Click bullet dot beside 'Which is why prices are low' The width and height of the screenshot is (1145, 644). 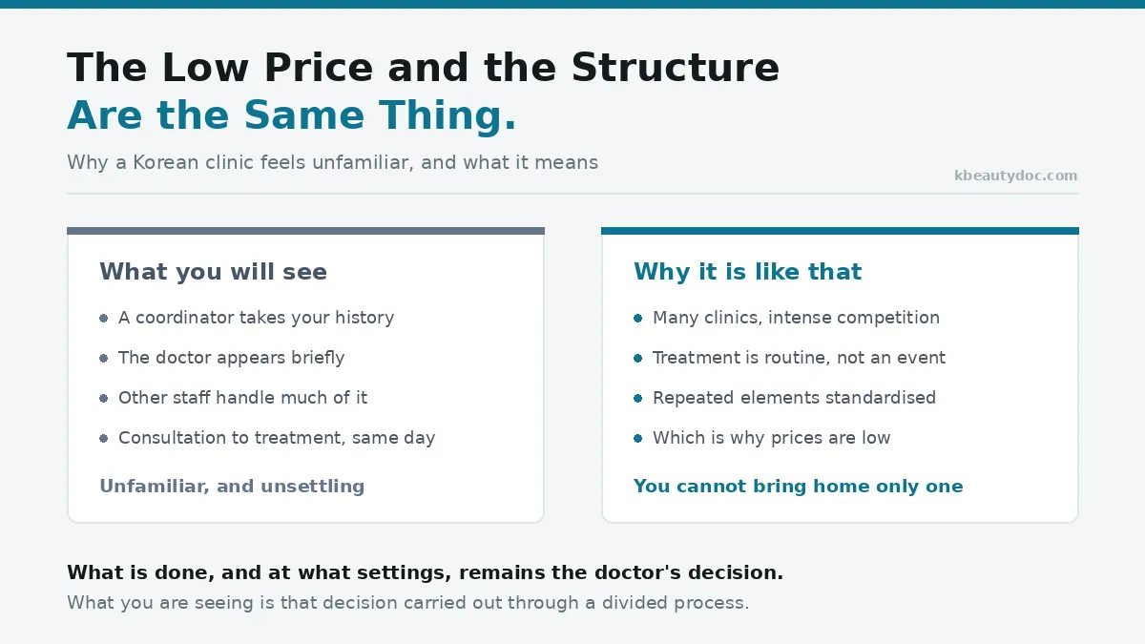click(638, 438)
